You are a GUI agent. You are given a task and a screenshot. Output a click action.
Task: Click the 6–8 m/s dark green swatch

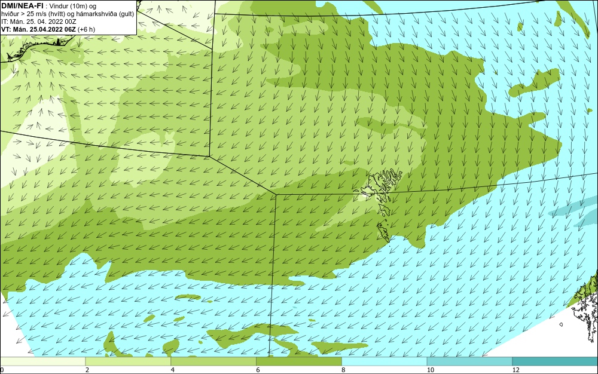(299, 361)
